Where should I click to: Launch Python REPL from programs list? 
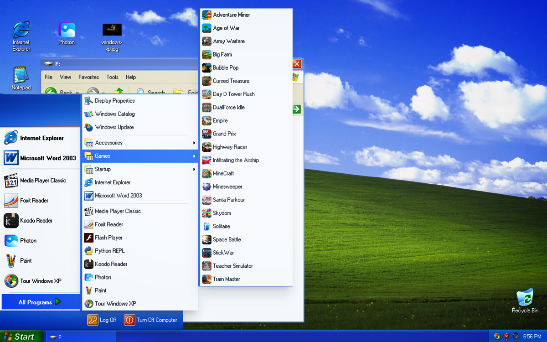pyautogui.click(x=140, y=251)
